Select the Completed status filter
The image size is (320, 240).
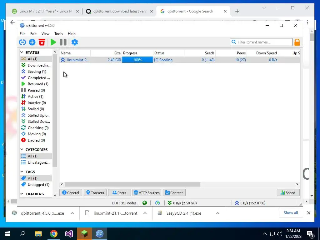coord(36,78)
